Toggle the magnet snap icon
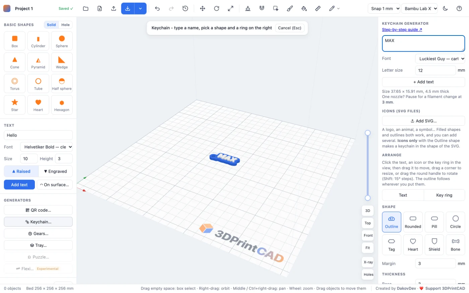469x293 pixels. [262, 9]
